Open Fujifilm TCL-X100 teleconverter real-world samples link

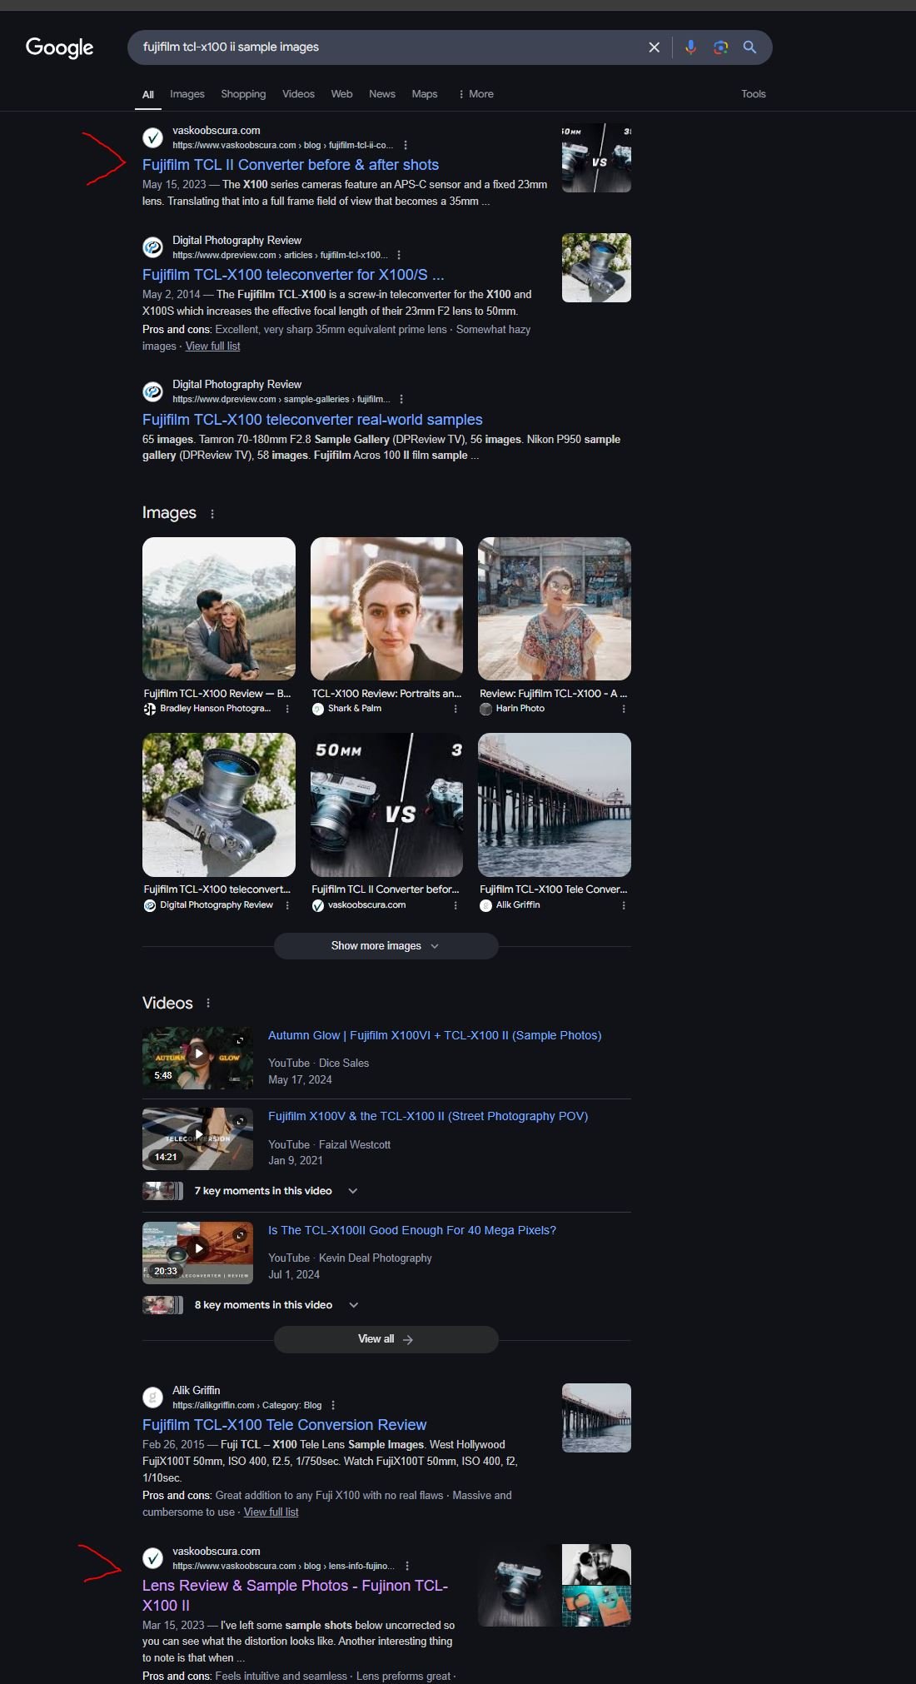pyautogui.click(x=312, y=420)
